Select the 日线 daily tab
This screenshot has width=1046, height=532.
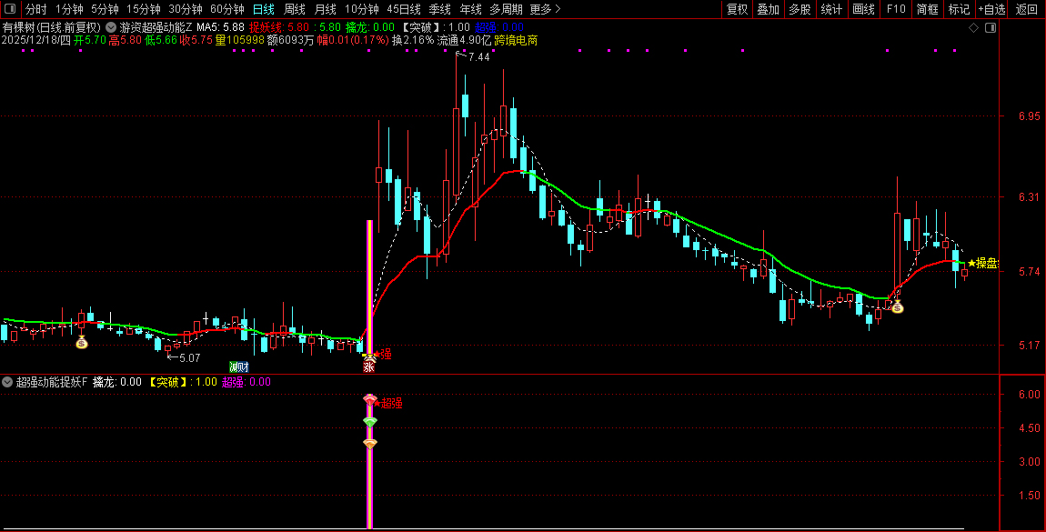pos(264,9)
